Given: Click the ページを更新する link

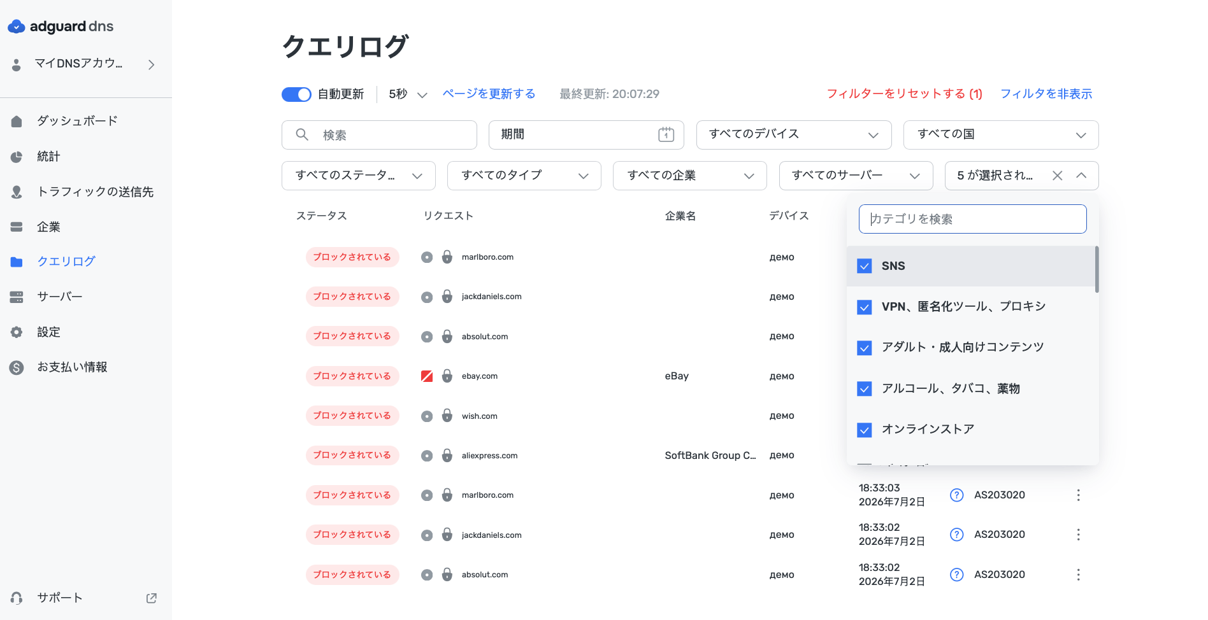Looking at the screenshot, I should [x=489, y=94].
